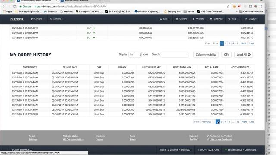
Task: Focus the order history Search field
Action: [x=175, y=55]
